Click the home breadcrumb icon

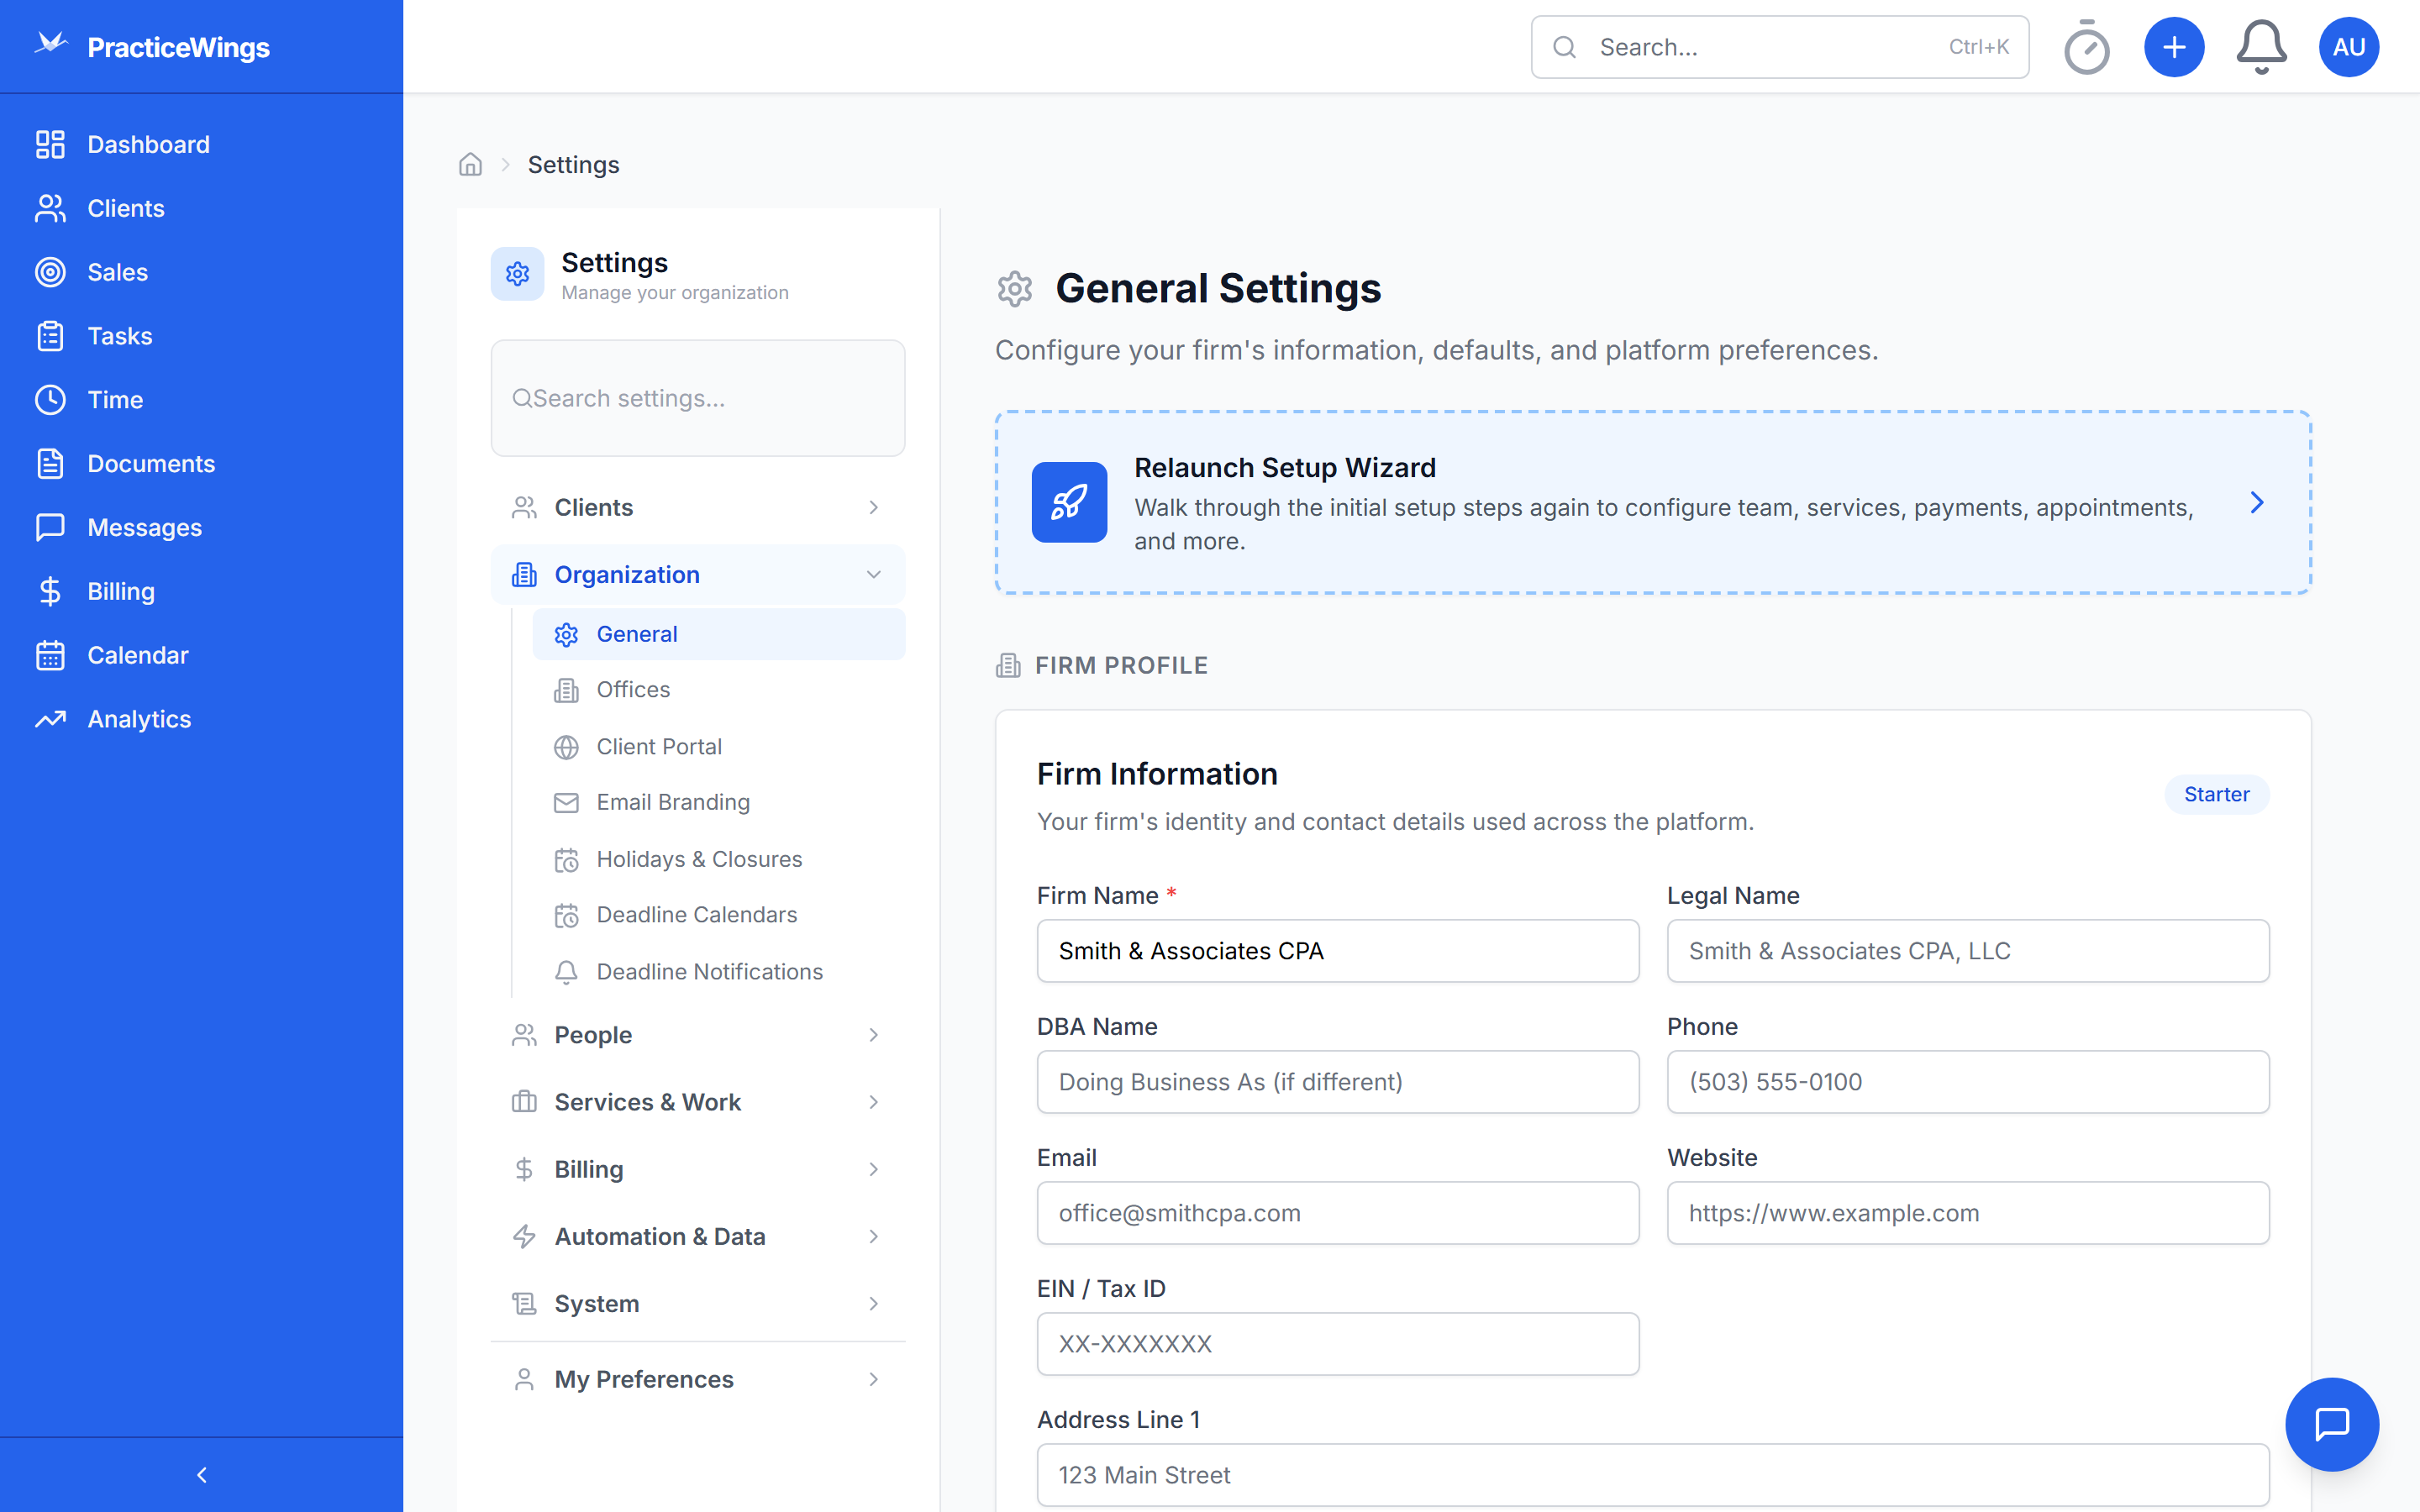[x=470, y=164]
